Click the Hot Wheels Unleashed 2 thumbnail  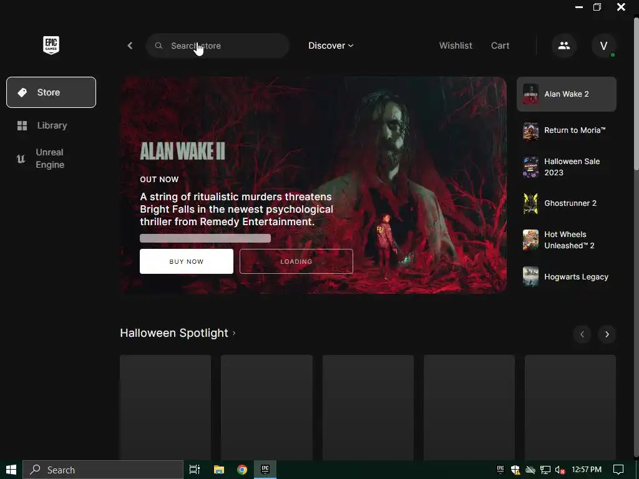530,240
